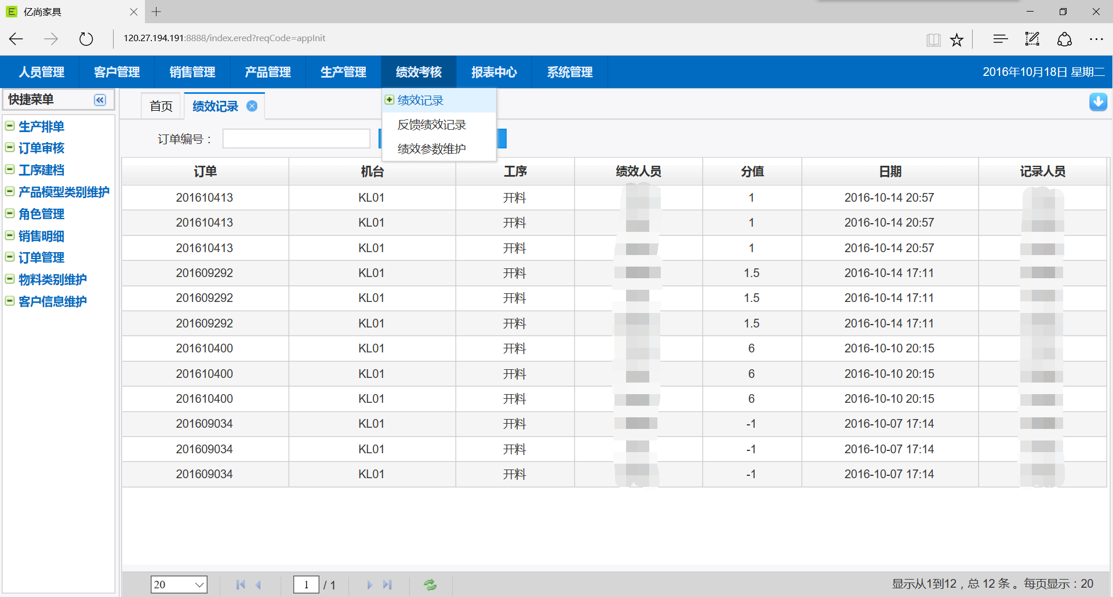Go to the previous page
The height and width of the screenshot is (597, 1113).
coord(259,585)
